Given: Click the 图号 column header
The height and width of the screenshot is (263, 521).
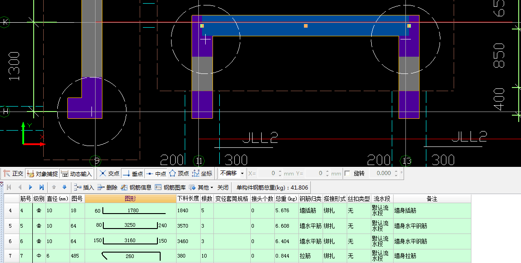Looking at the screenshot, I should (x=77, y=199).
